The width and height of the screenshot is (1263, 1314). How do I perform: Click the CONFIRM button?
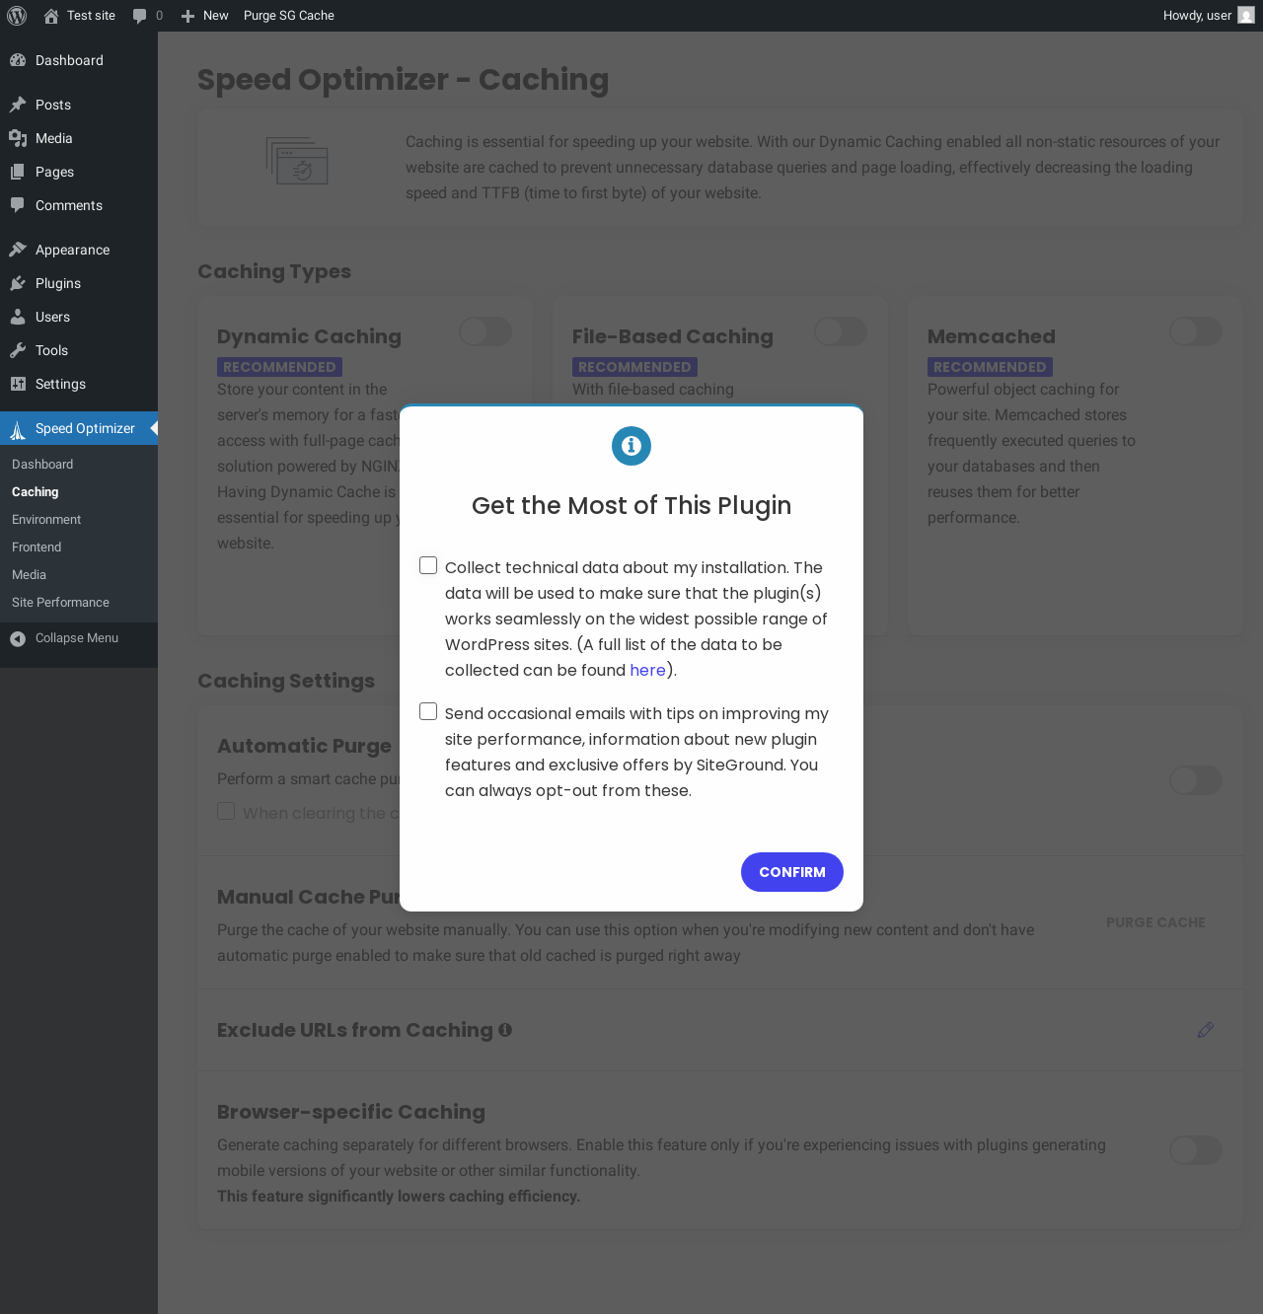(792, 872)
